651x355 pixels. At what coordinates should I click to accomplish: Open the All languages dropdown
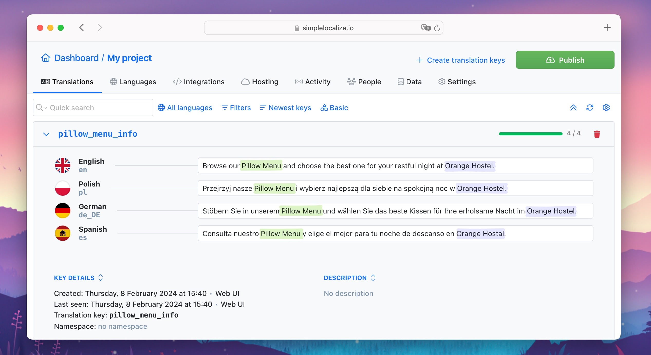click(x=185, y=108)
